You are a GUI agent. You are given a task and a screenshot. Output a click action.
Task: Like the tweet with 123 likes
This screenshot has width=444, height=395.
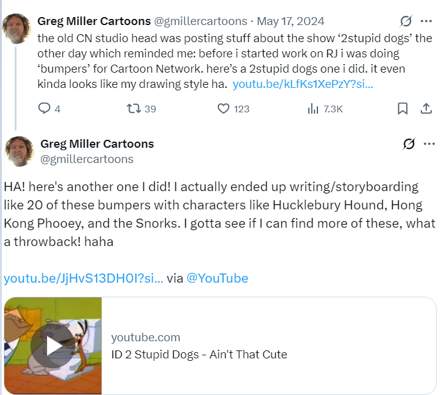pos(224,109)
